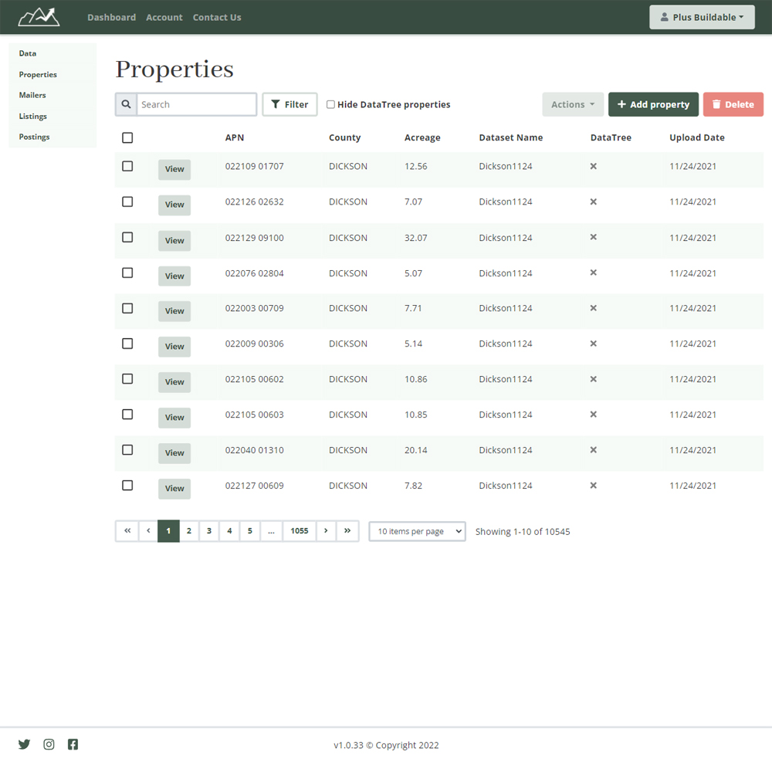
Task: Select checkbox for APN 022109 01707
Action: coord(127,166)
